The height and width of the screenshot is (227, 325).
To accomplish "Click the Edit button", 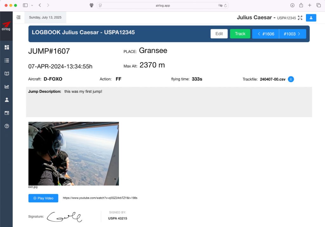I will [219, 34].
